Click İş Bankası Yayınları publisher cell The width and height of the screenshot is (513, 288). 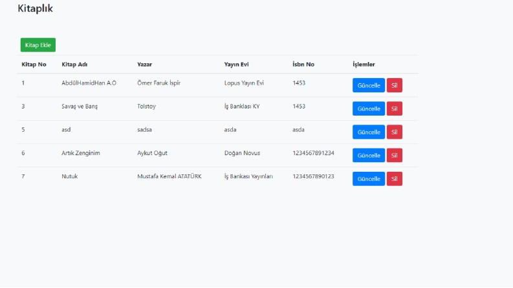point(248,176)
